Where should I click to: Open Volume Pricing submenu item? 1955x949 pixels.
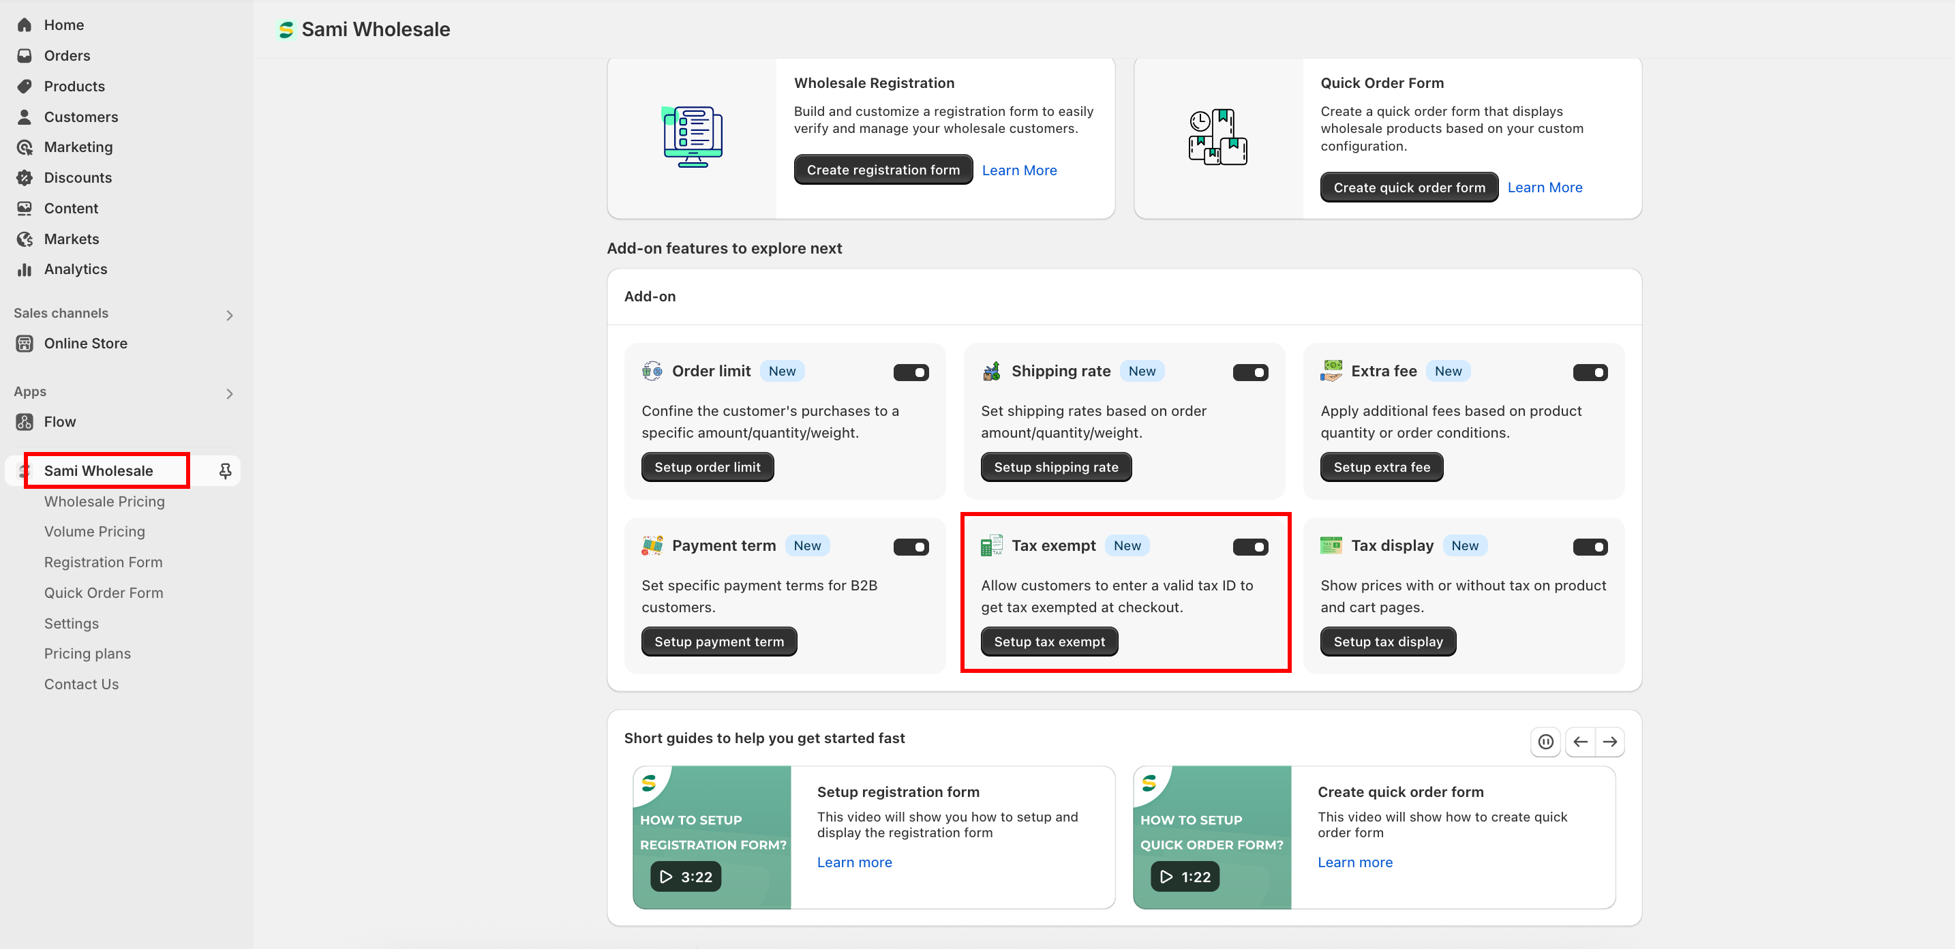94,532
